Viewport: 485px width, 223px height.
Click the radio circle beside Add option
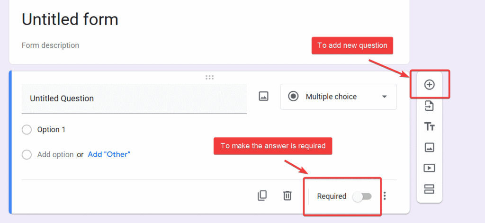coord(27,154)
